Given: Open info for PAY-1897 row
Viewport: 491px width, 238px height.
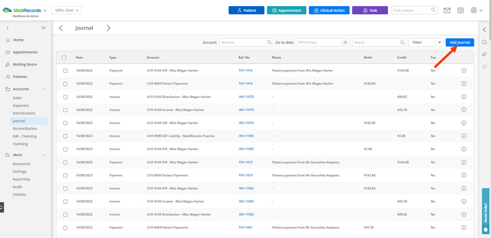Looking at the screenshot, I should (464, 227).
